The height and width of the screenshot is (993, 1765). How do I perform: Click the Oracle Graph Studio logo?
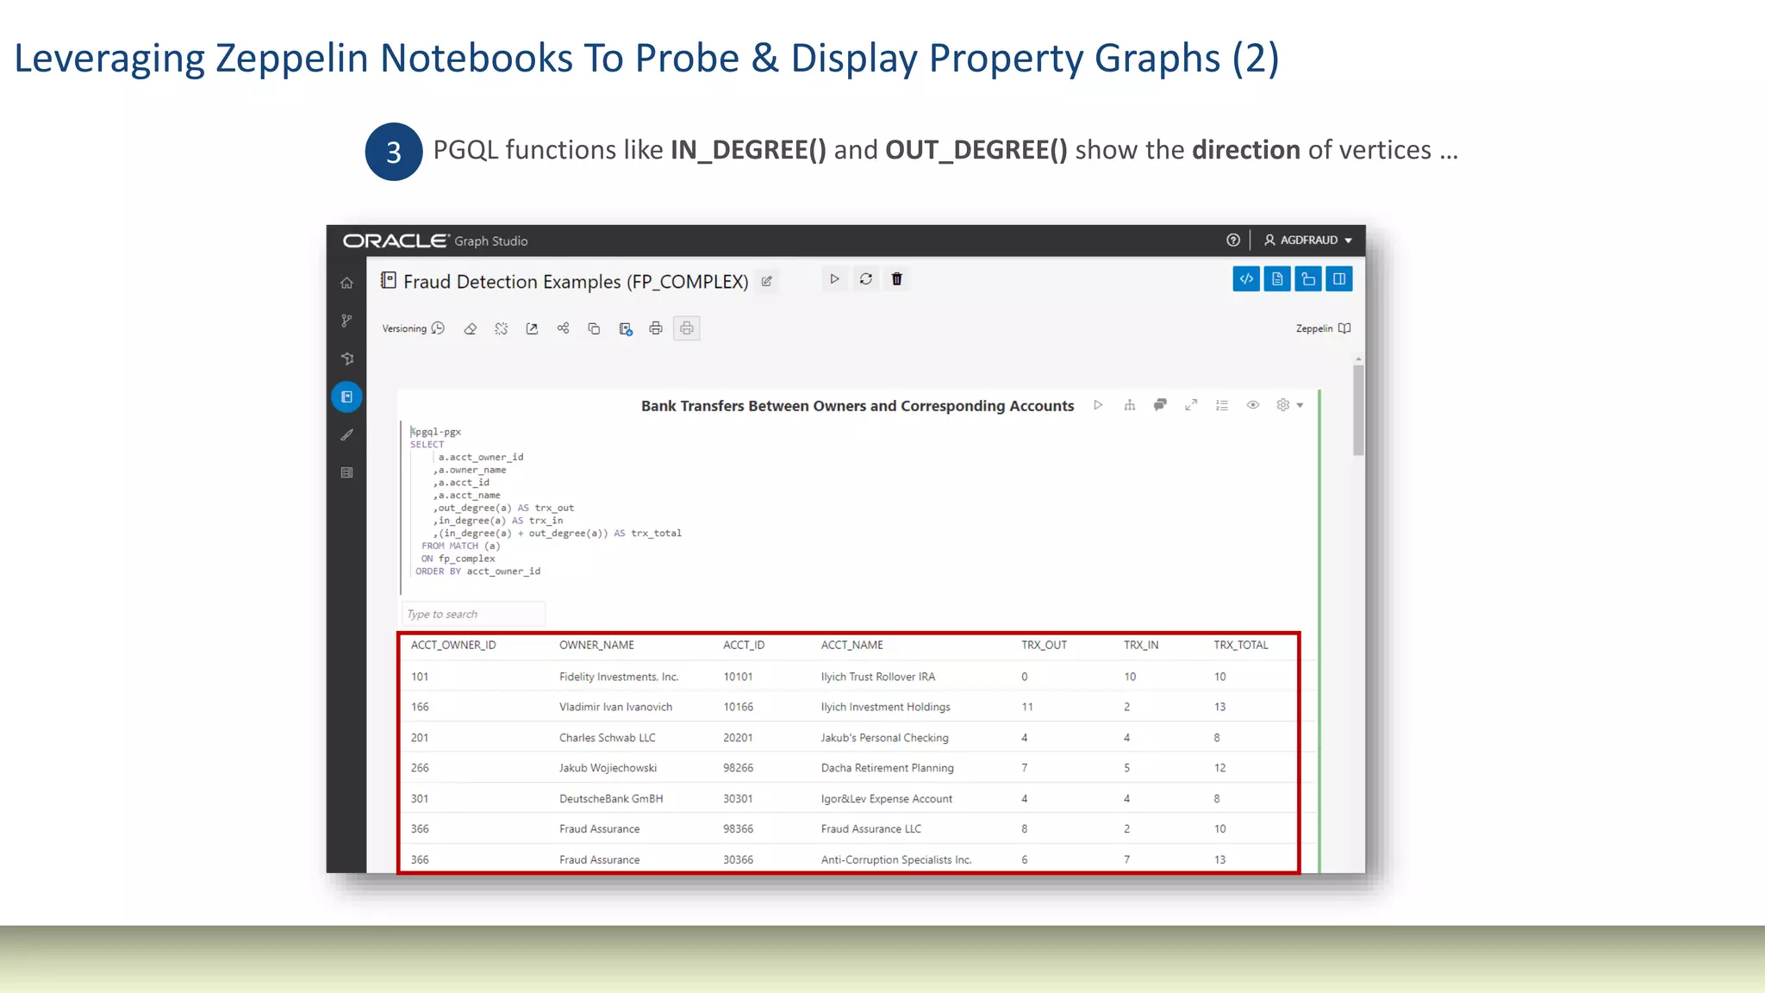point(435,240)
